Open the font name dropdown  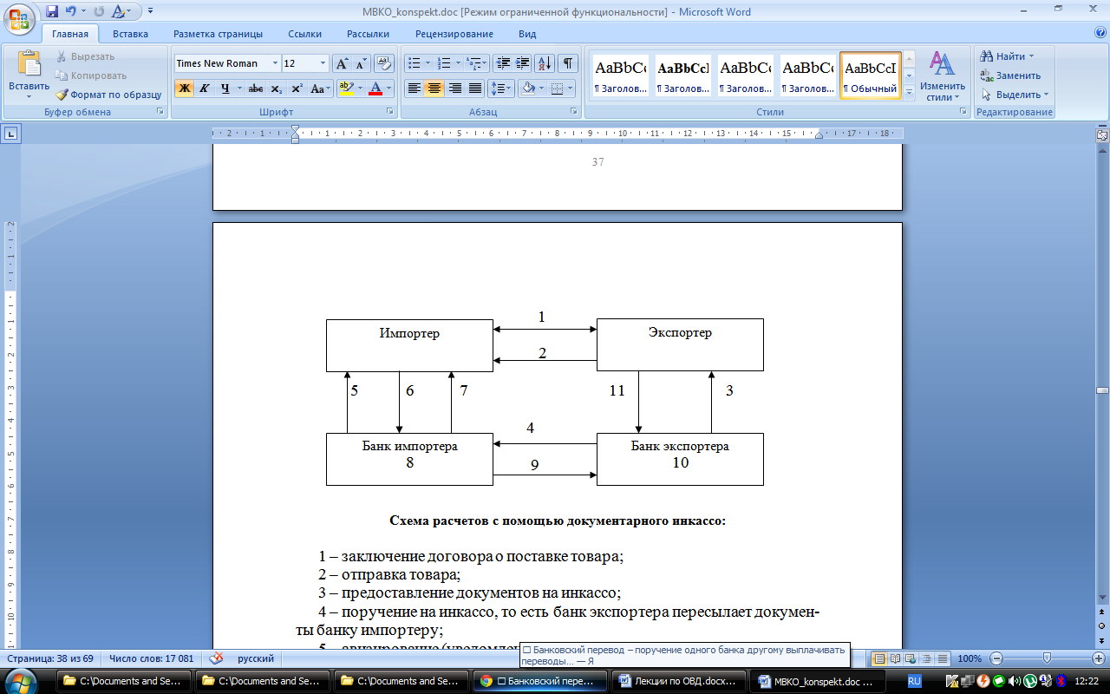[275, 63]
